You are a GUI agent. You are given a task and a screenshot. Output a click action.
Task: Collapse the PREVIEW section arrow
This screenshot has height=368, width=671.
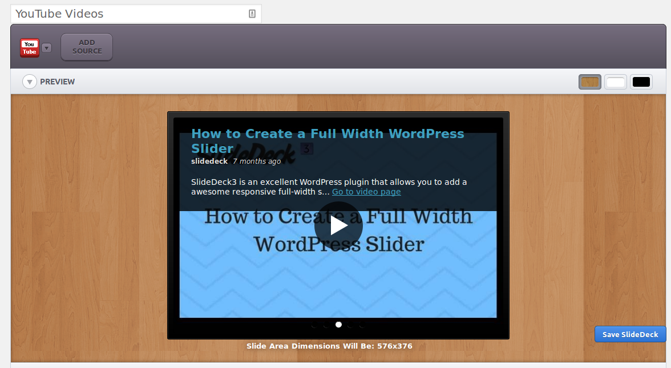point(30,82)
